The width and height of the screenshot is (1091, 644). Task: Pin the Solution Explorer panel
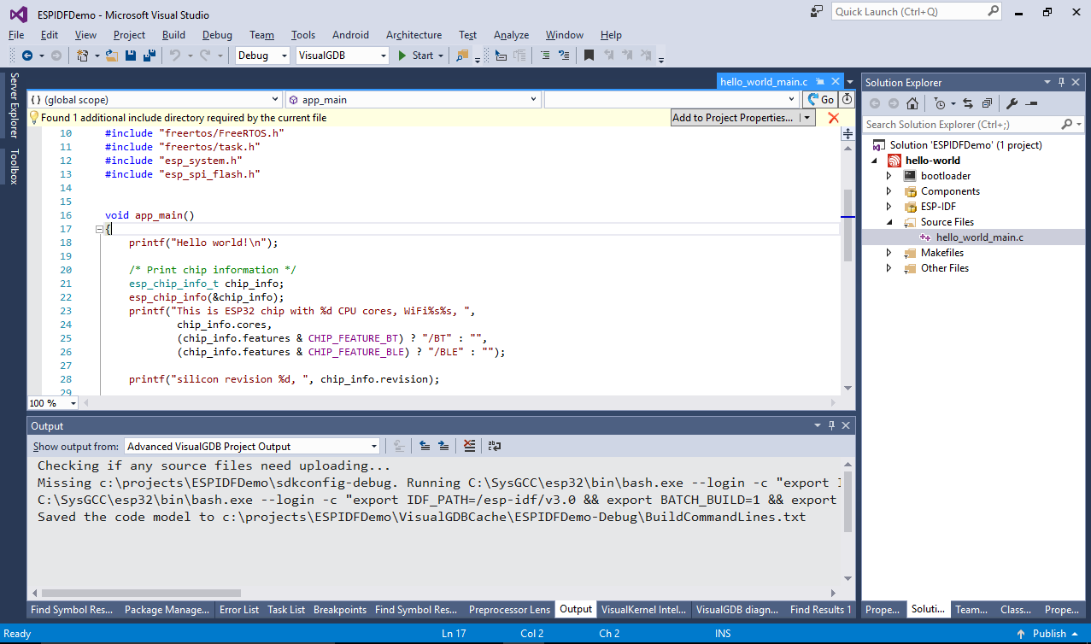(x=1061, y=82)
